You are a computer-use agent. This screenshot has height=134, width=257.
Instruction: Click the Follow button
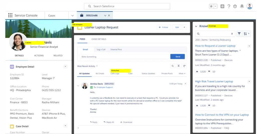pyautogui.click(x=164, y=27)
